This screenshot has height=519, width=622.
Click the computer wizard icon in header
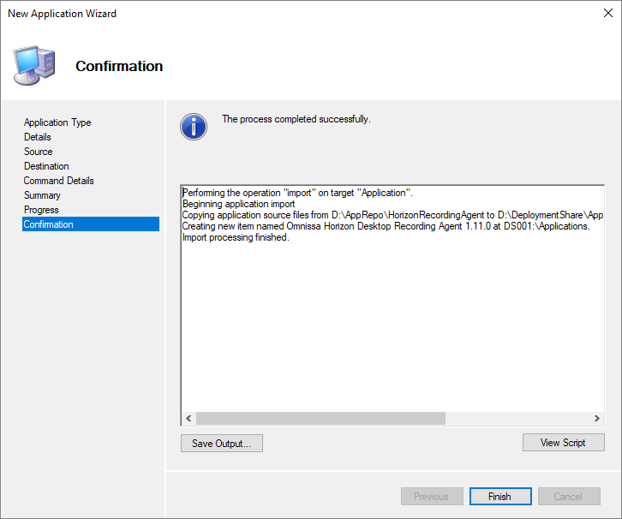pyautogui.click(x=33, y=66)
